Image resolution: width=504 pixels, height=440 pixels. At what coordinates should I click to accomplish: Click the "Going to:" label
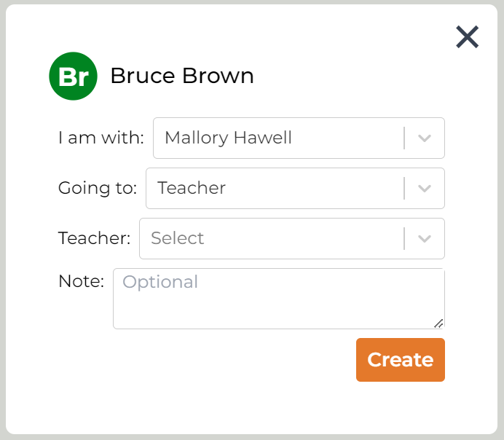click(x=98, y=188)
